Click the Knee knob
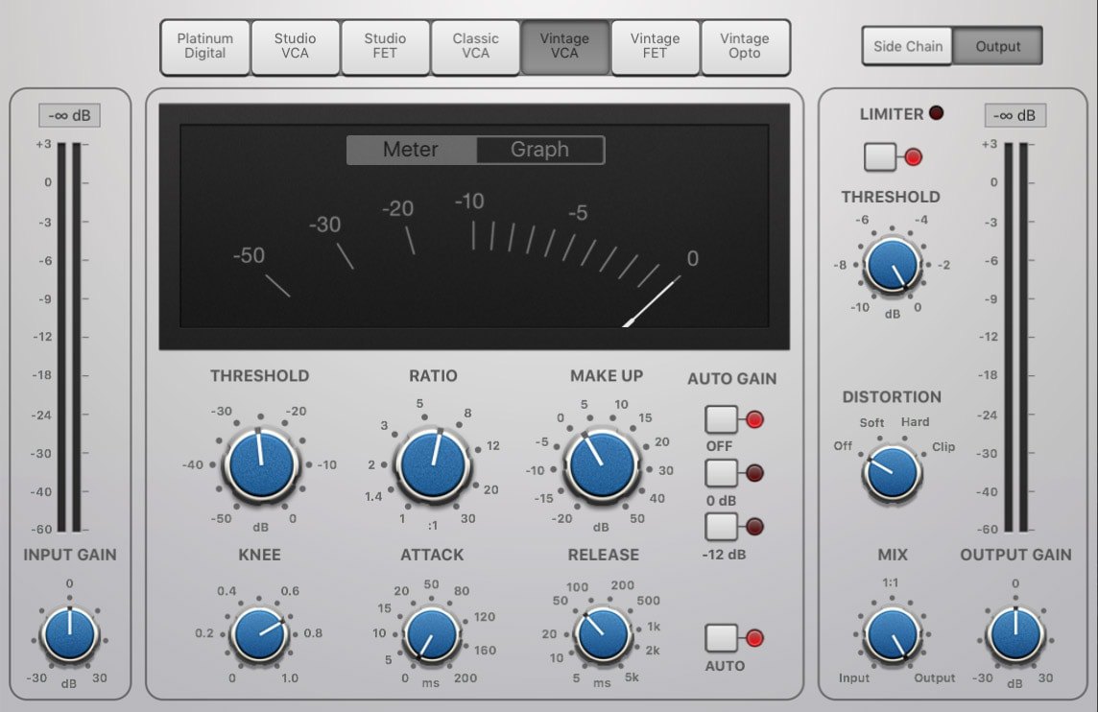 click(x=260, y=634)
